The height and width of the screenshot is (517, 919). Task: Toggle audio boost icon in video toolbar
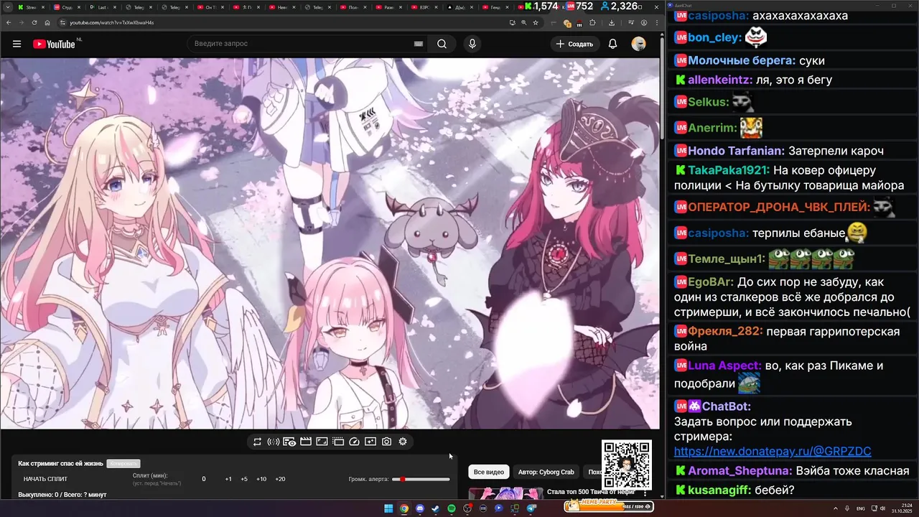[x=274, y=442]
